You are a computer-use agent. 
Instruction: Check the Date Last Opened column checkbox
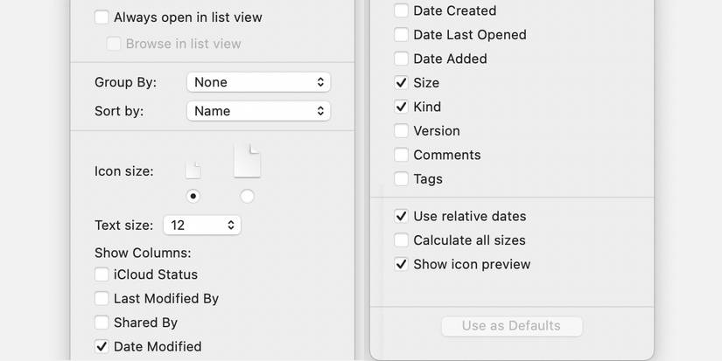point(401,34)
